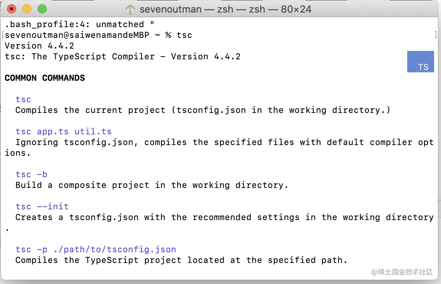Click the "tsc -p ./path/to/tsconfig.json" command
Image resolution: width=441 pixels, height=284 pixels.
96,250
